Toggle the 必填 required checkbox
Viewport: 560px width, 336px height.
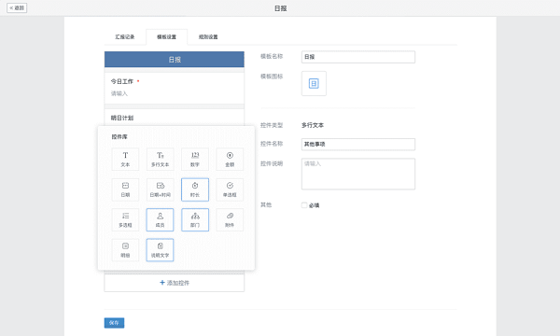click(304, 205)
